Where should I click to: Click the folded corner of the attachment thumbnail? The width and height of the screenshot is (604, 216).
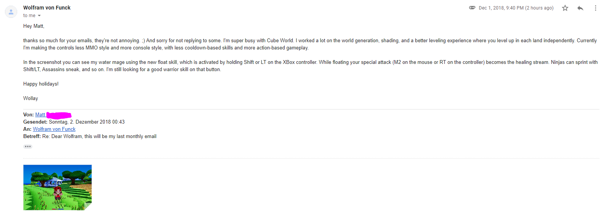click(x=88, y=206)
